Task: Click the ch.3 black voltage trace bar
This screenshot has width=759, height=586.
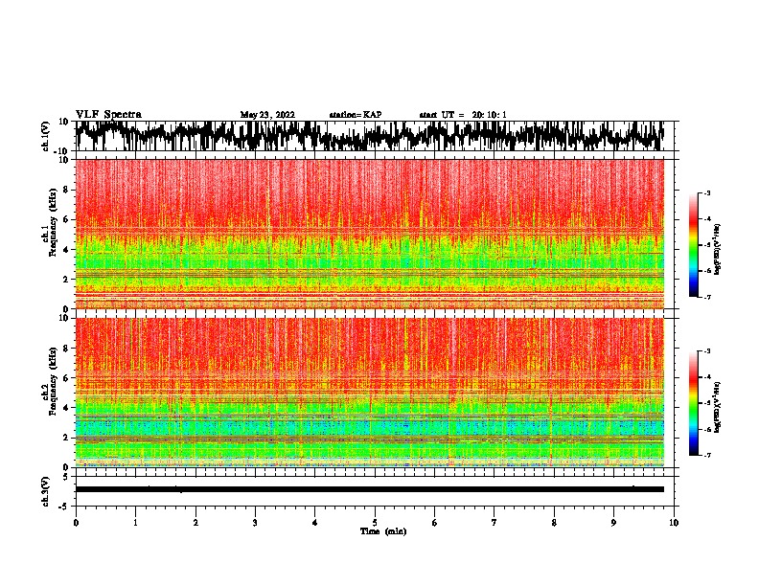Action: (x=370, y=489)
